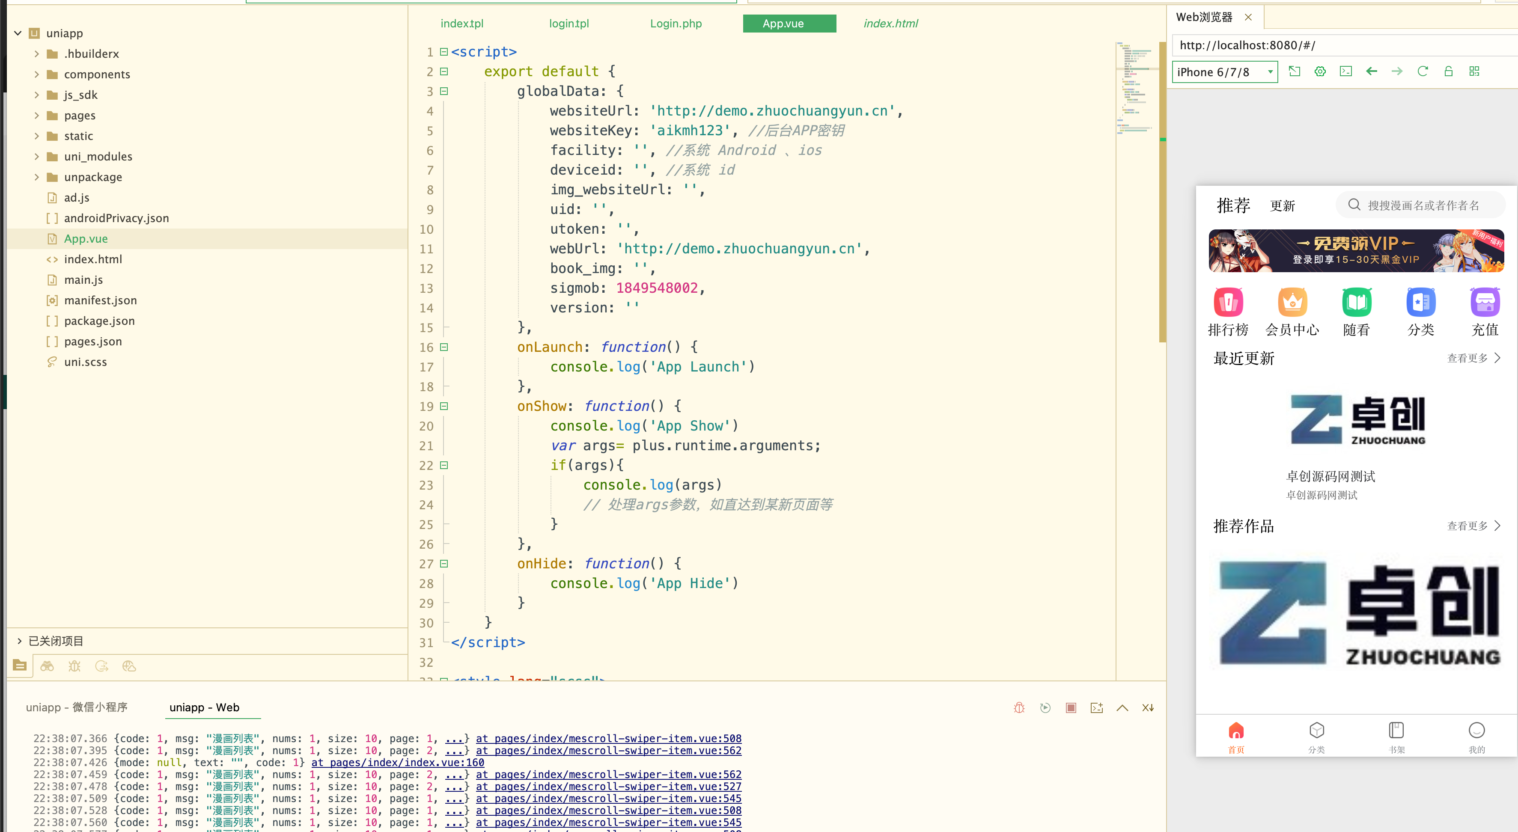1518x832 pixels.
Task: Switch to uniapp - 微信小程序 console tab
Action: (77, 707)
